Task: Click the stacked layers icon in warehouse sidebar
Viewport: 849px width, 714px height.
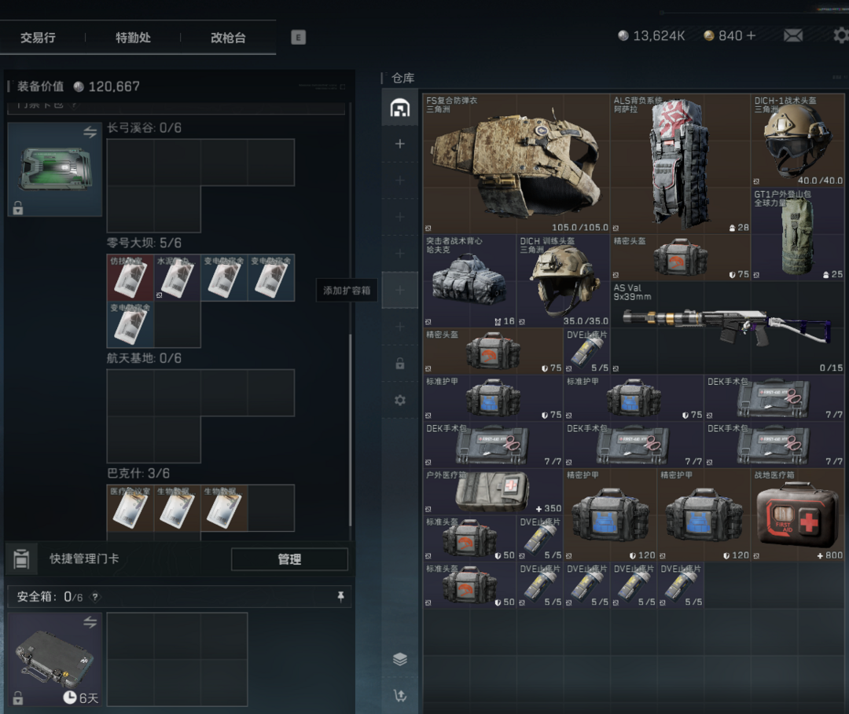Action: click(x=399, y=659)
